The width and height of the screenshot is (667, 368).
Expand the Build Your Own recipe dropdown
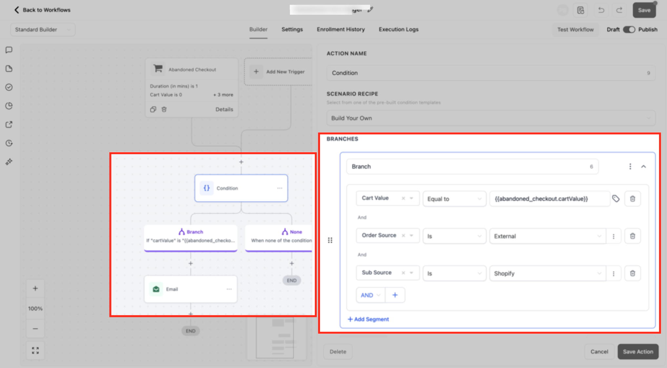point(491,118)
